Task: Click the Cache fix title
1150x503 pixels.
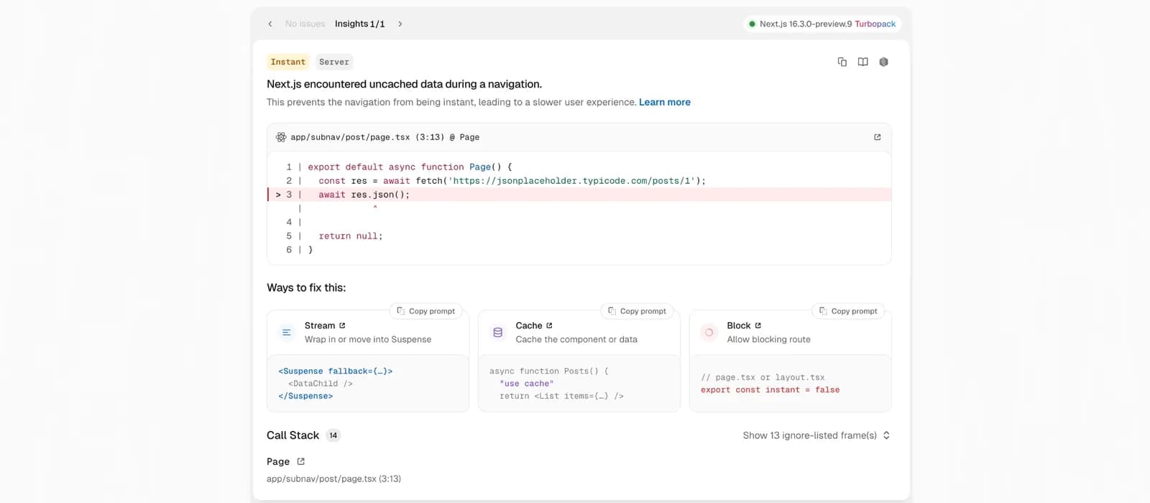Action: pyautogui.click(x=529, y=326)
